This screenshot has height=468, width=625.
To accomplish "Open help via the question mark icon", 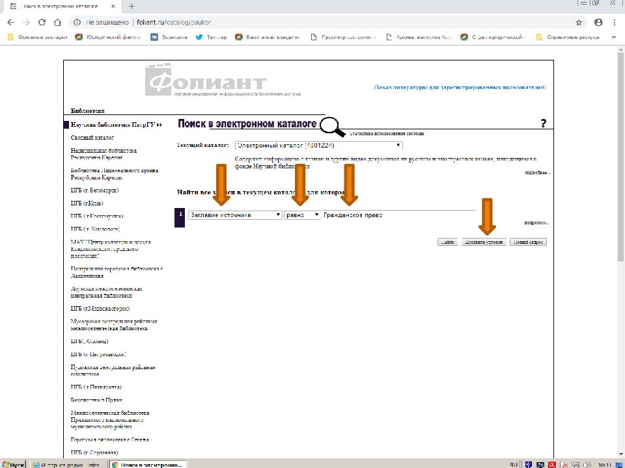I will [x=543, y=123].
